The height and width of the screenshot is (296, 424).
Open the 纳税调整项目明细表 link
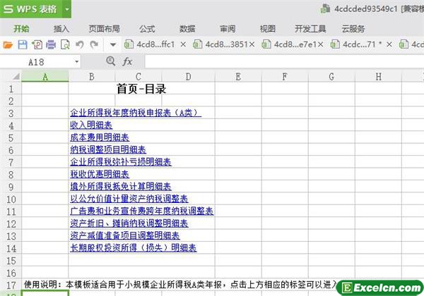click(108, 149)
